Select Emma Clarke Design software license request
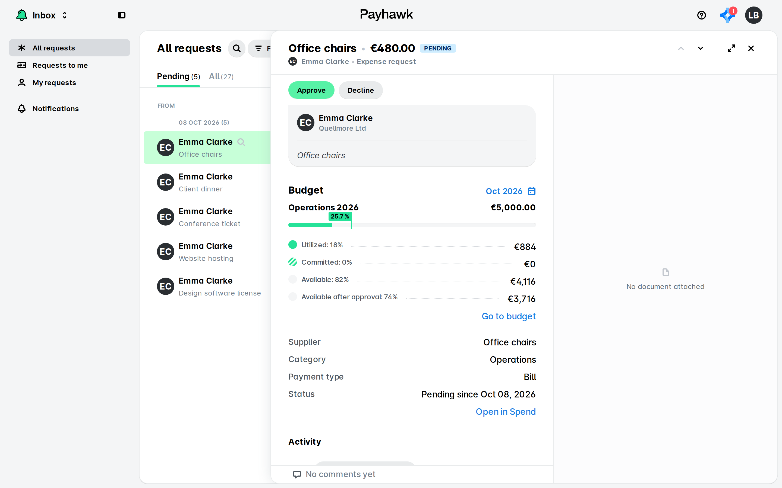 click(207, 286)
